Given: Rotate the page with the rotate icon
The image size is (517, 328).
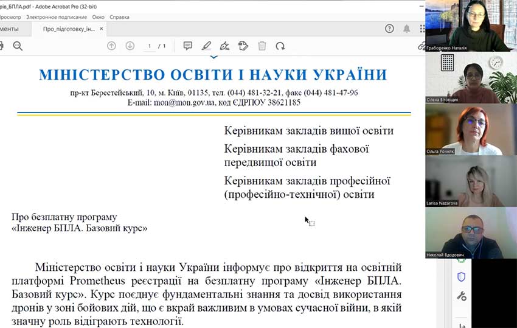Looking at the screenshot, I should tap(280, 46).
